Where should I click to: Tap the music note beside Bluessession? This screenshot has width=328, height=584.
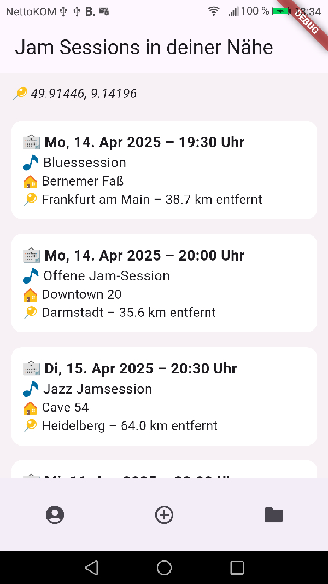point(31,163)
